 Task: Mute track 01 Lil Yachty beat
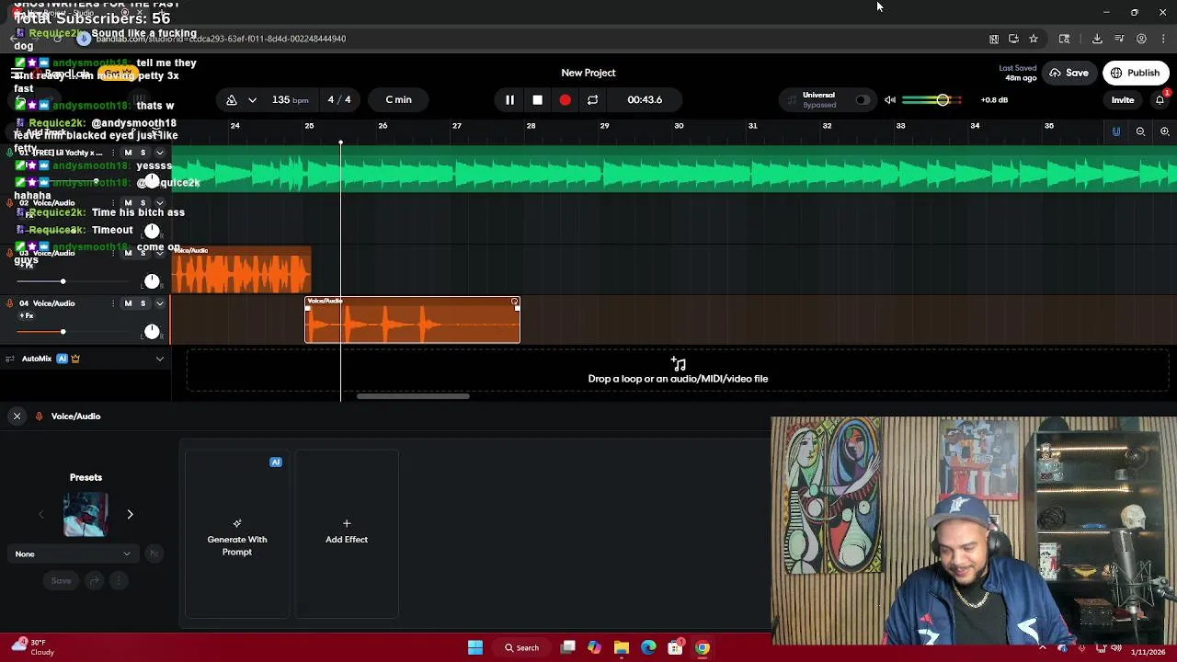(128, 153)
